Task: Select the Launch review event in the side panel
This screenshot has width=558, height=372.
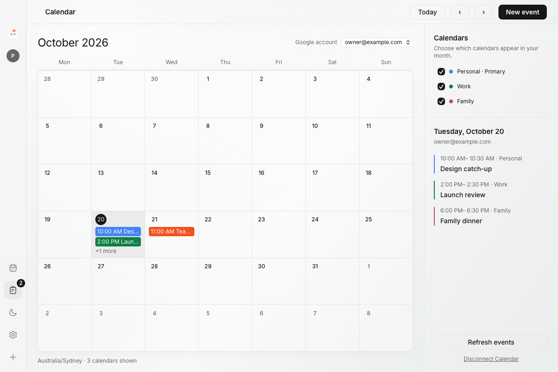Action: (491, 190)
